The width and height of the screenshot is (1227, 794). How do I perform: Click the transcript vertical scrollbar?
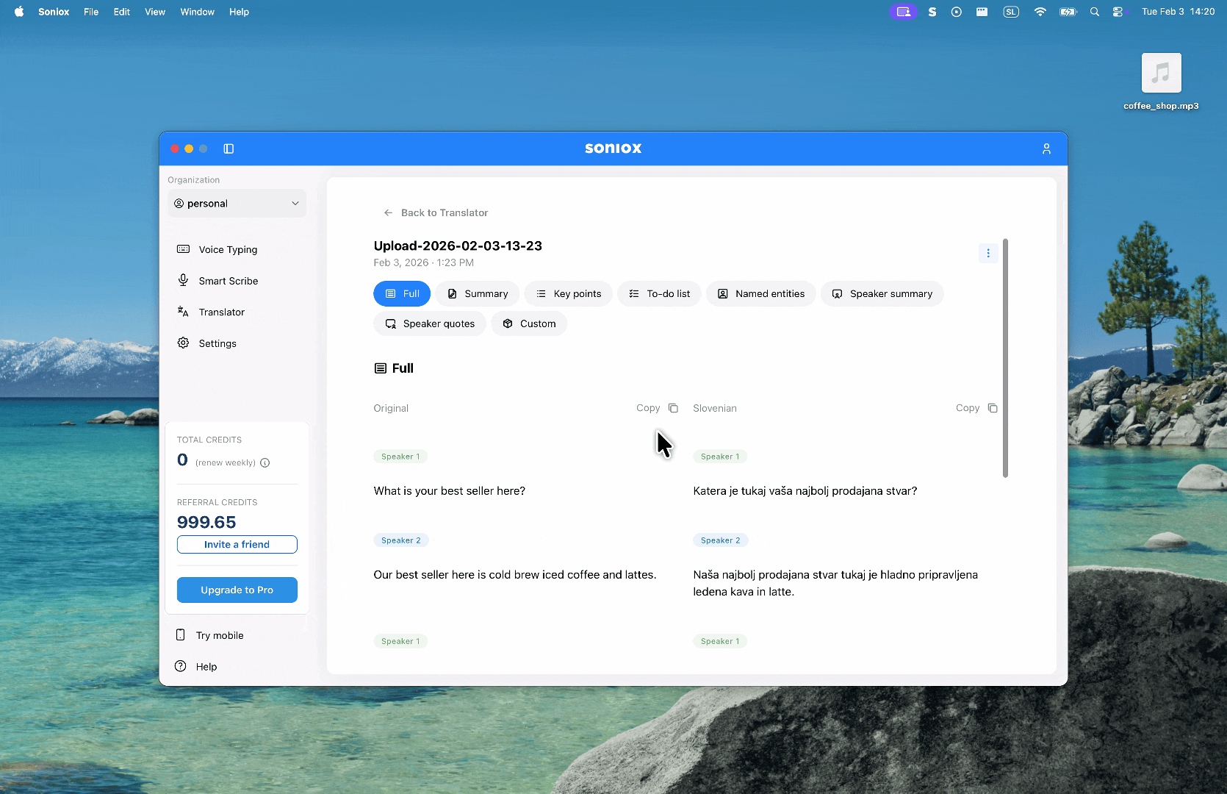1005,358
